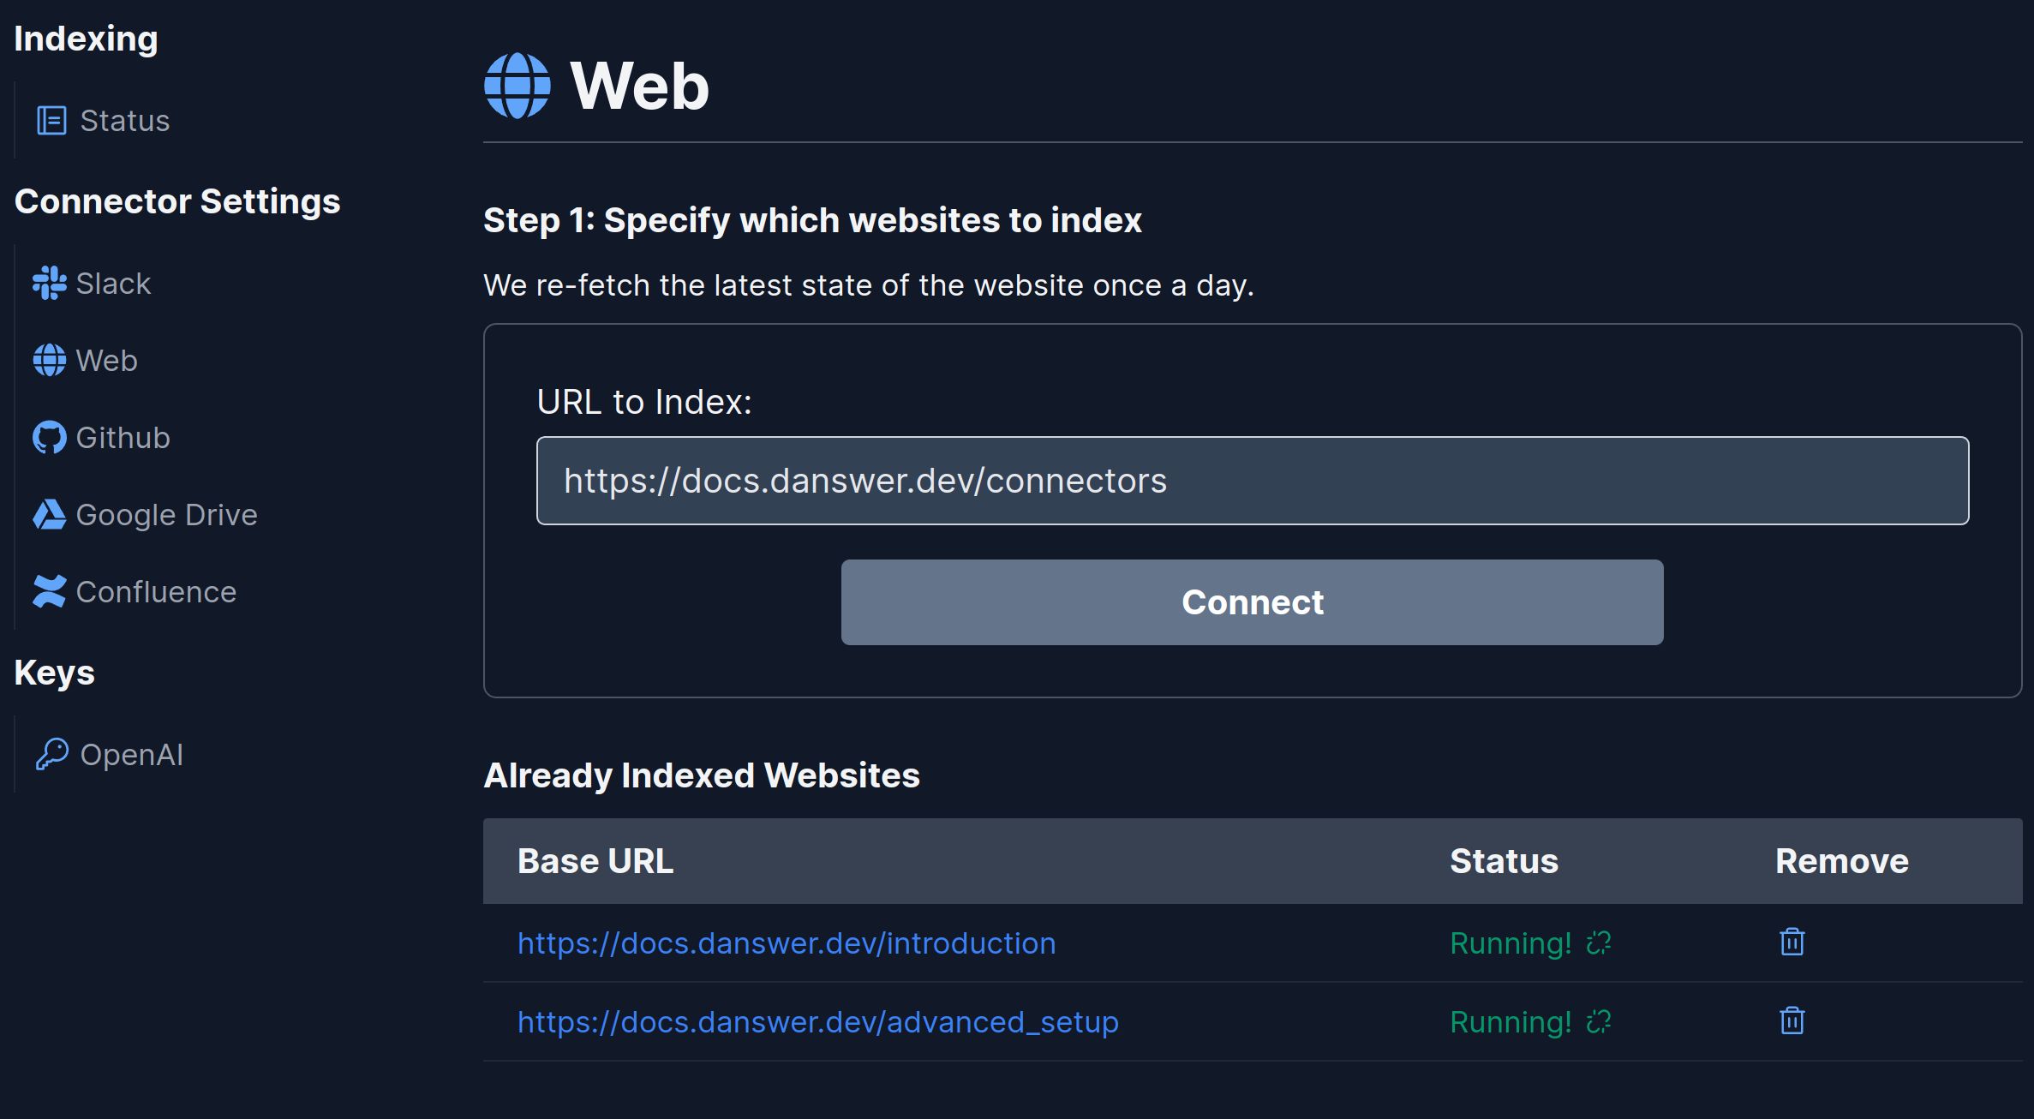
Task: Click the key icon next to OpenAI
Action: pyautogui.click(x=52, y=754)
